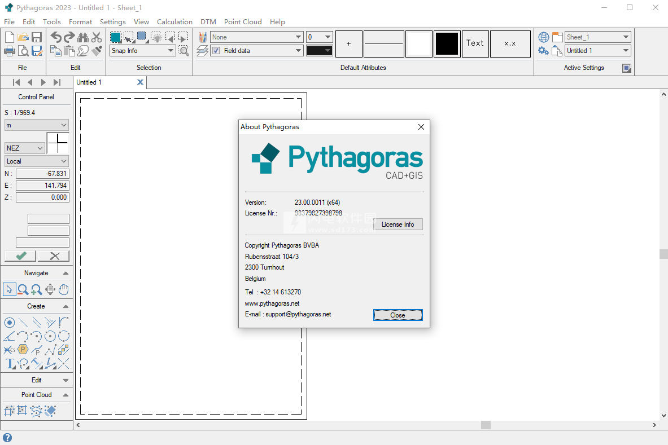
Task: Click the Text default attribute button
Action: (x=474, y=43)
